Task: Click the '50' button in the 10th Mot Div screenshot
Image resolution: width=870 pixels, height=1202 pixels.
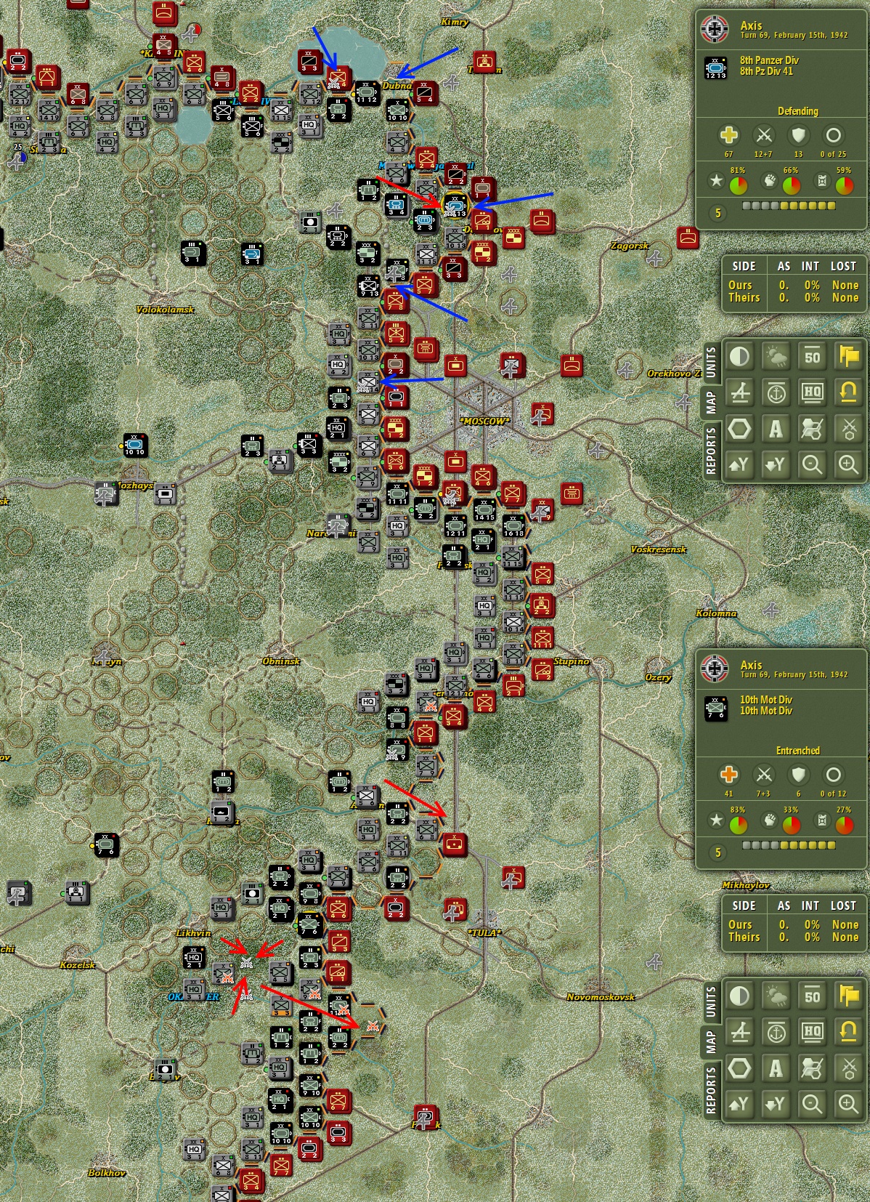Action: point(812,996)
